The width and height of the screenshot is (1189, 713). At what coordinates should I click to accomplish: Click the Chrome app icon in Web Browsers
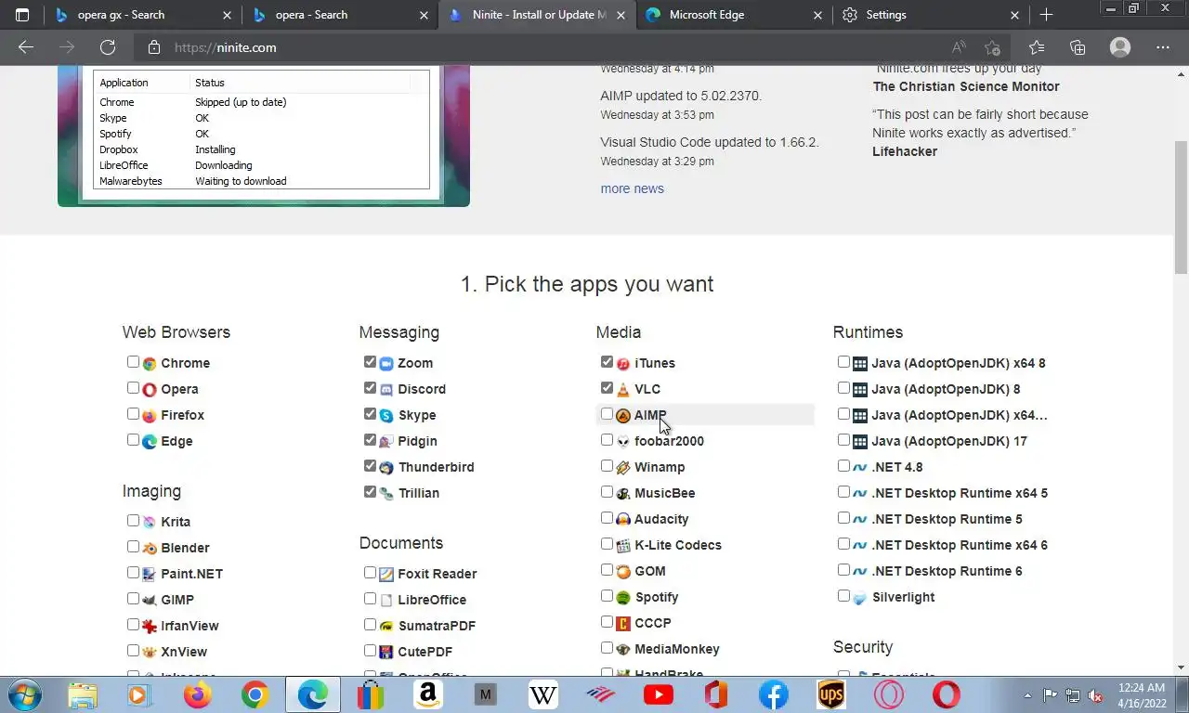click(150, 363)
